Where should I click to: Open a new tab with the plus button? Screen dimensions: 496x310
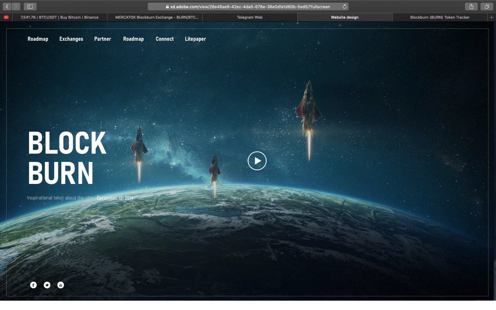point(492,17)
